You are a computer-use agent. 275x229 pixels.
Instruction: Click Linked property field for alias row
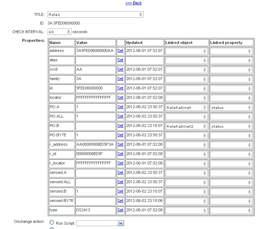[231, 61]
